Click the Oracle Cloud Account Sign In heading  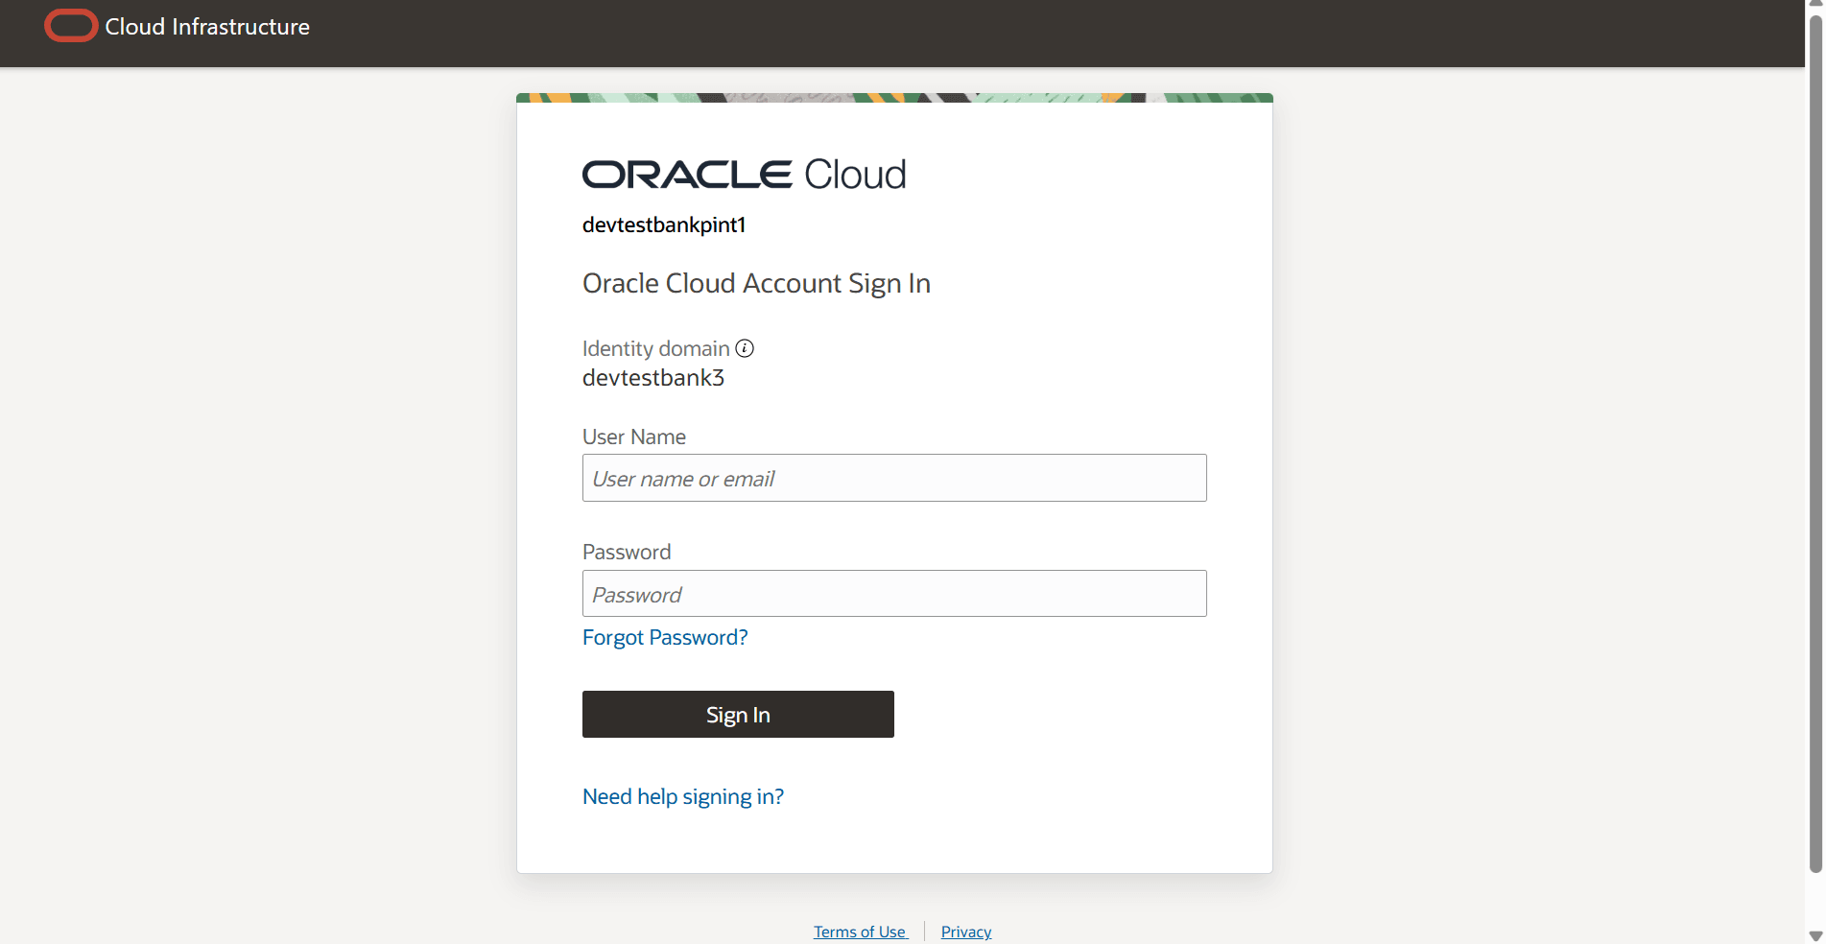756,284
